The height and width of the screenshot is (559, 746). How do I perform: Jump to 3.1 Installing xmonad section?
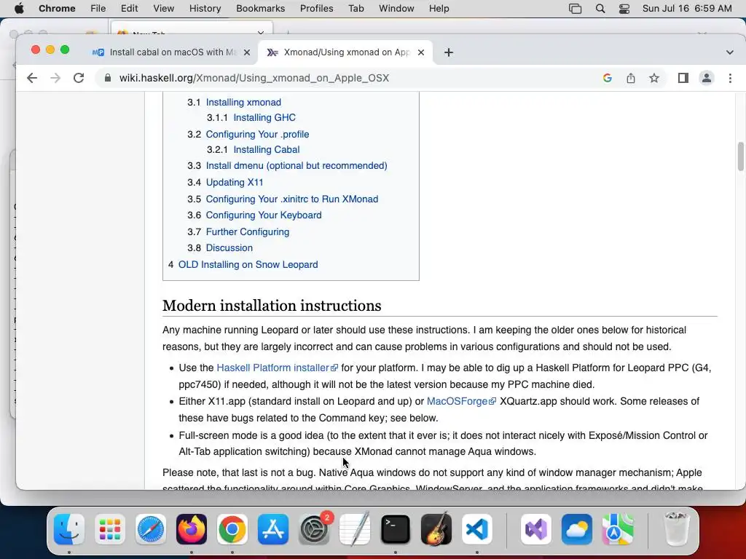coord(243,102)
